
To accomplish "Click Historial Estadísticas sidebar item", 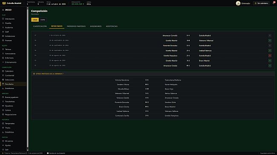I will [9, 132].
